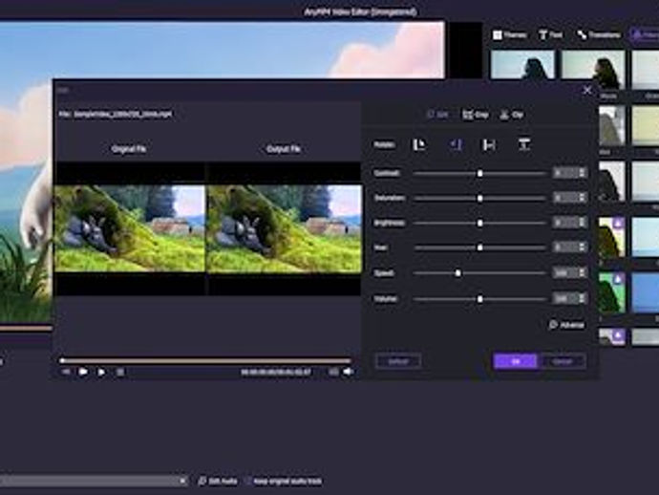Open Edit Audio option
The height and width of the screenshot is (495, 659).
pos(218,481)
